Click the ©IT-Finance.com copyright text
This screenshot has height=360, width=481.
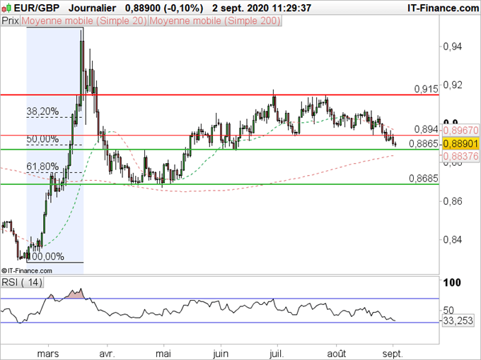tap(27, 270)
